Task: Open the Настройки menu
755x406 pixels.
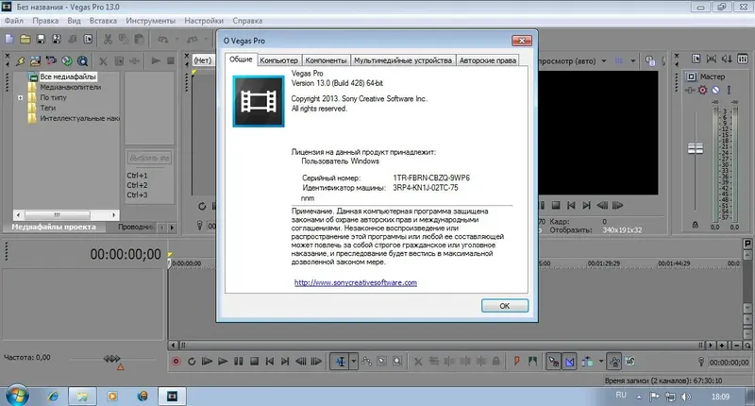Action: coord(204,21)
